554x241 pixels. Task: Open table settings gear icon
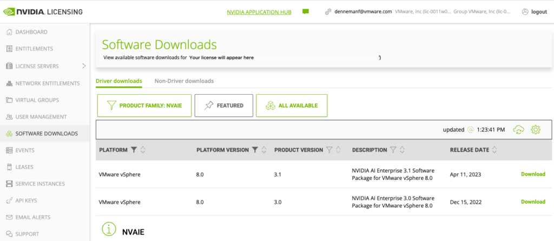pyautogui.click(x=536, y=129)
